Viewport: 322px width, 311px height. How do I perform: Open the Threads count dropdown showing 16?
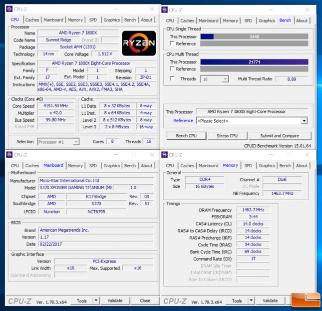coord(225,79)
